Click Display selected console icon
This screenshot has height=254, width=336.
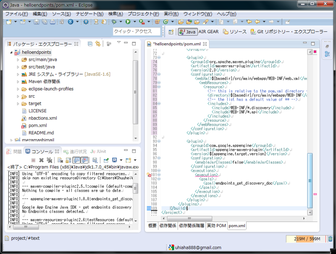115,160
